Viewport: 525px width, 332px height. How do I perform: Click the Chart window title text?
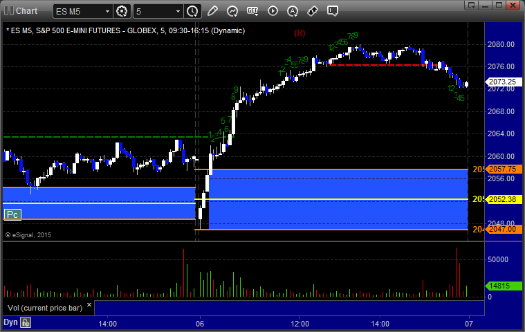tap(27, 11)
